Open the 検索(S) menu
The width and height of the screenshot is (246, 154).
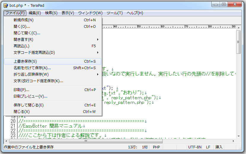(51, 13)
